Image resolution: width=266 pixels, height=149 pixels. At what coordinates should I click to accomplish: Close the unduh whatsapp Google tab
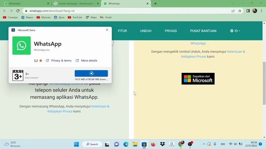98,4
